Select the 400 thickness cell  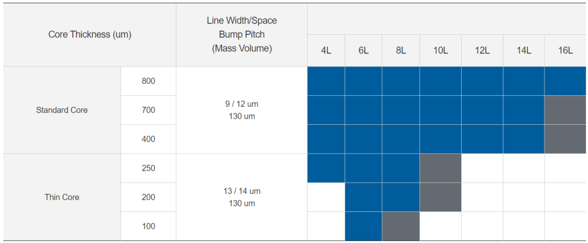pyautogui.click(x=148, y=139)
